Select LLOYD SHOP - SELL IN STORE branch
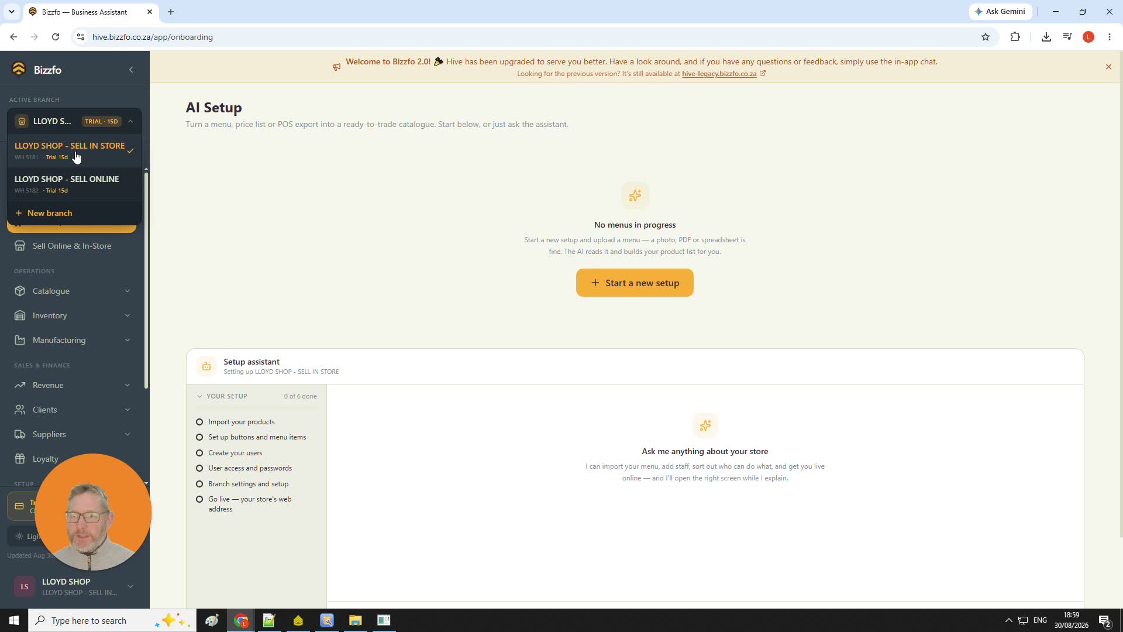 [x=74, y=150]
